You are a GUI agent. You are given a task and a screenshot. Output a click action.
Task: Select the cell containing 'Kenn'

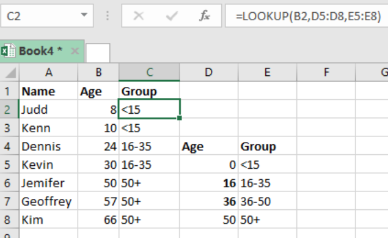[48, 128]
